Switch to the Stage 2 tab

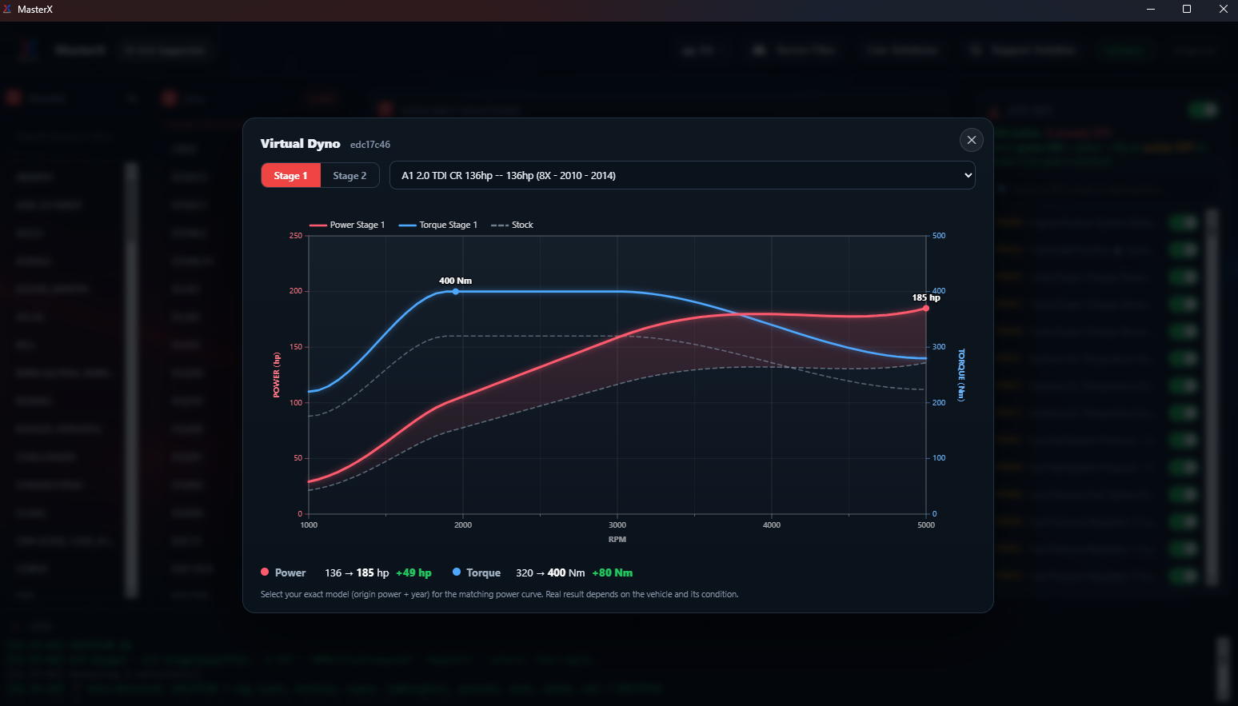click(349, 175)
